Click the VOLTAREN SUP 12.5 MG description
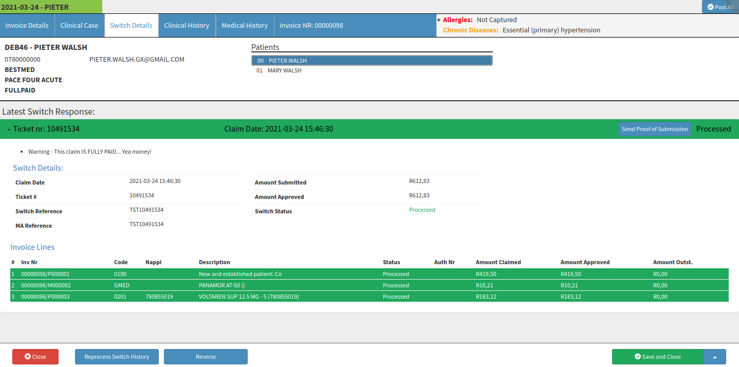The image size is (739, 367). [249, 297]
